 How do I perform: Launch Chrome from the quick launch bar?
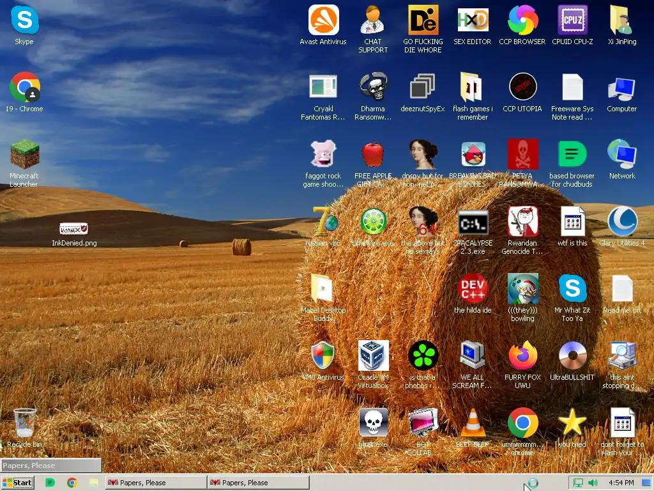(x=72, y=483)
